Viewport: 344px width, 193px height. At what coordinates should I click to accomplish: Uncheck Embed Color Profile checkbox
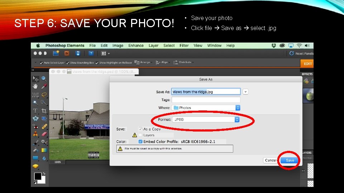[x=140, y=142]
